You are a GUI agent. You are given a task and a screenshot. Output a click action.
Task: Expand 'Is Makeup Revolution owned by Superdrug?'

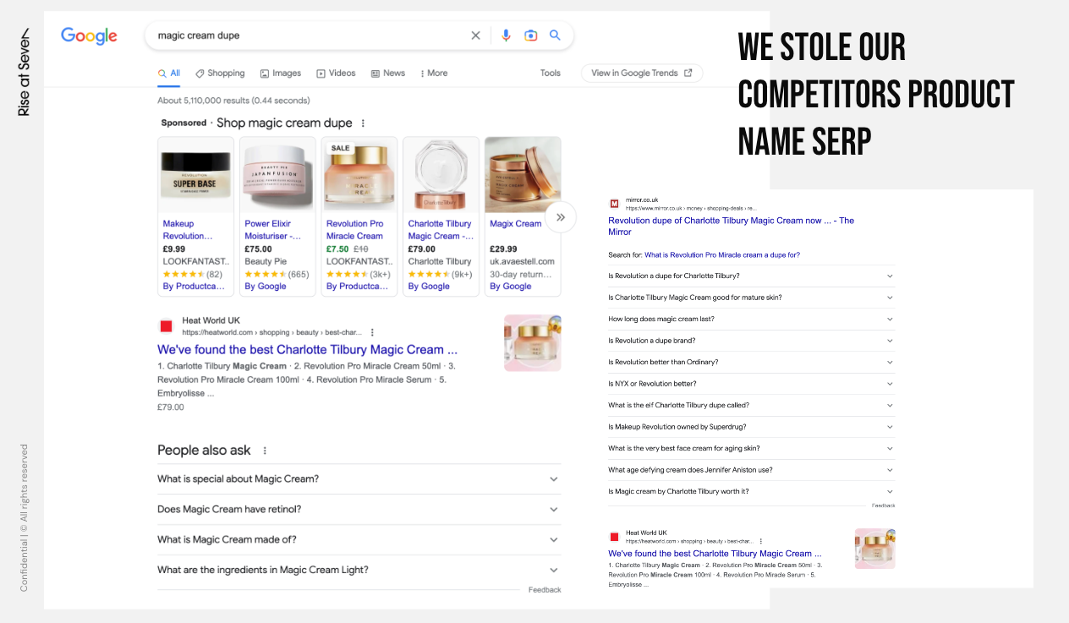pyautogui.click(x=751, y=427)
